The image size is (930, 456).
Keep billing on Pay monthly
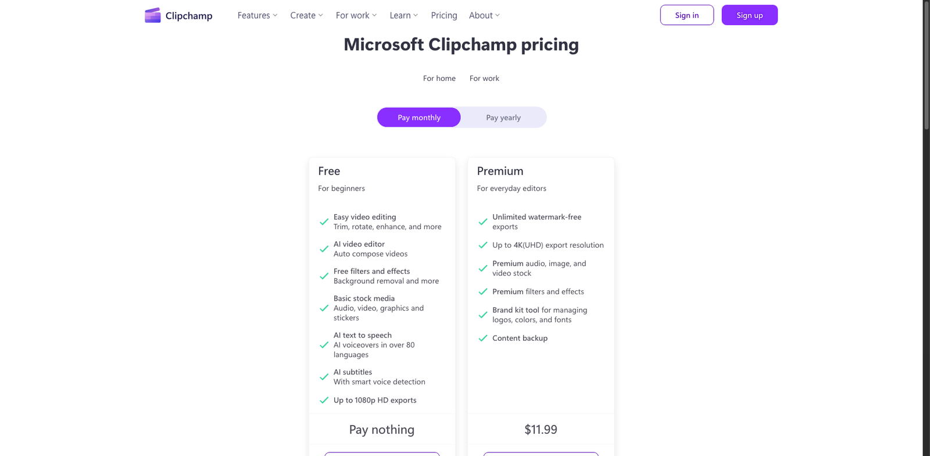pos(419,117)
